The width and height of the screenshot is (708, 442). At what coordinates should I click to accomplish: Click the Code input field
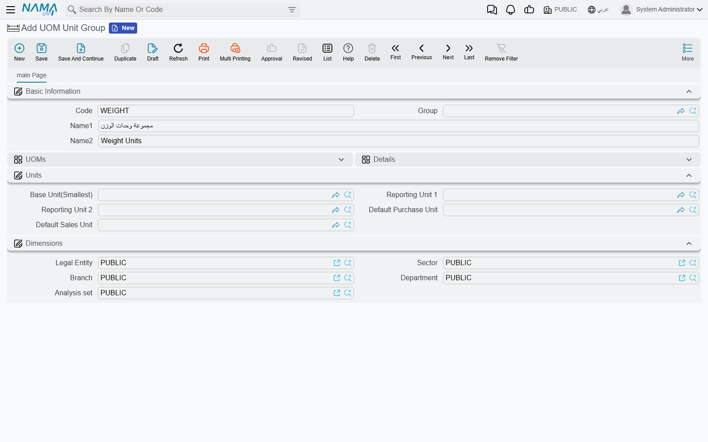point(226,111)
